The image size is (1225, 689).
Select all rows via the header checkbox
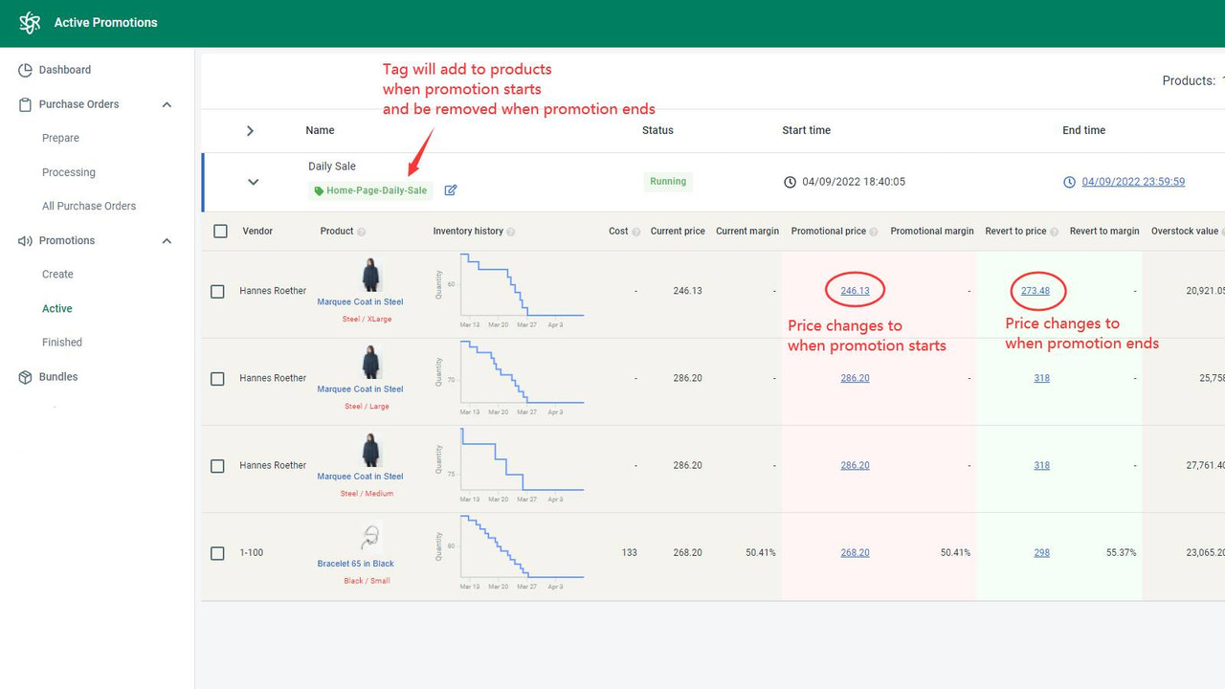coord(219,231)
